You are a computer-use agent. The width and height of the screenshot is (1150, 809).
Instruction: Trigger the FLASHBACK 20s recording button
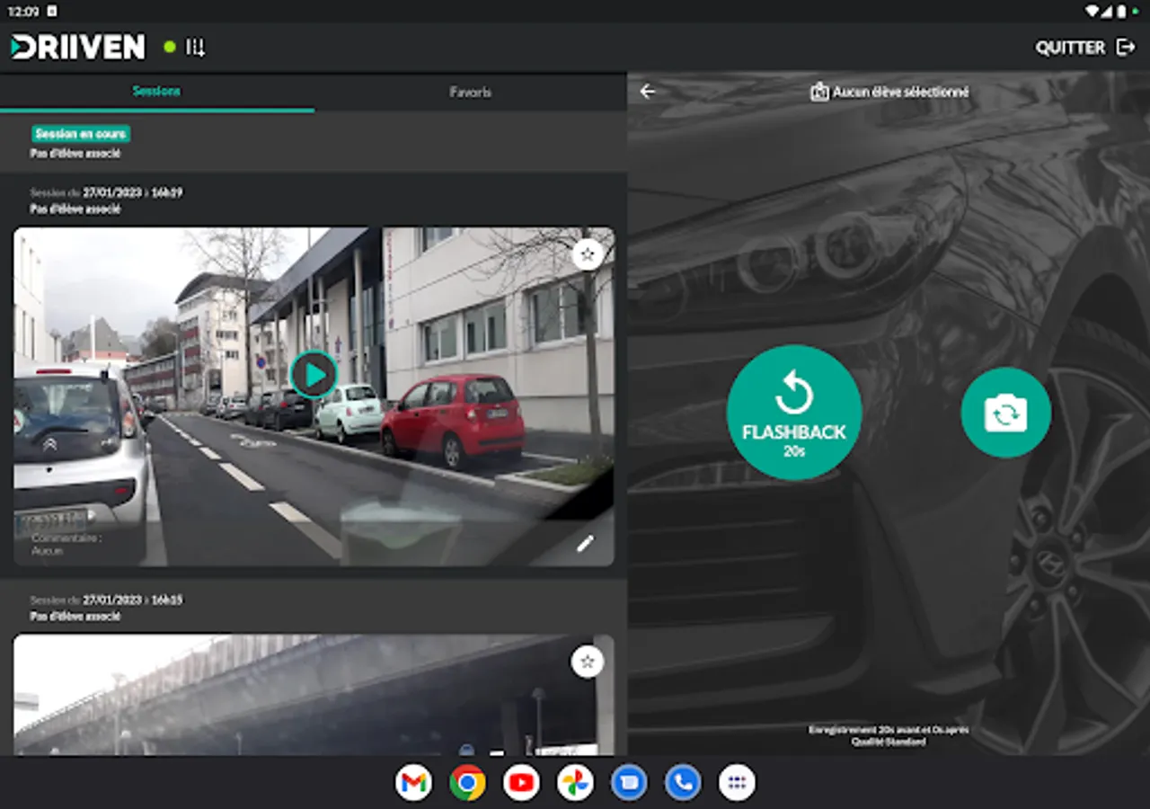793,413
